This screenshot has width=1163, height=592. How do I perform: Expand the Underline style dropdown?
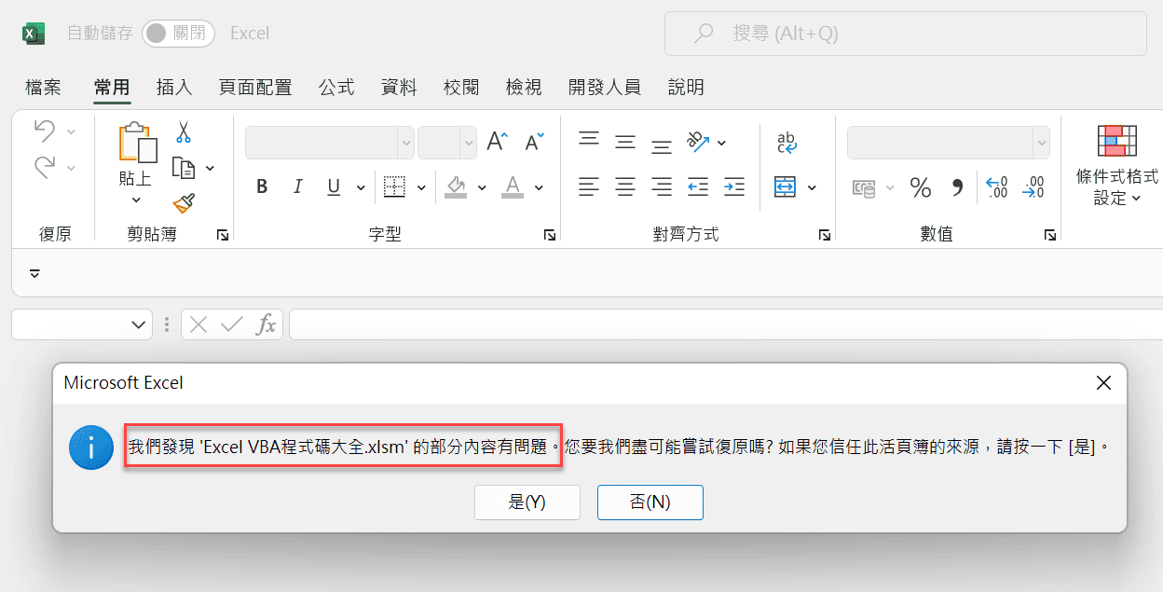click(361, 187)
